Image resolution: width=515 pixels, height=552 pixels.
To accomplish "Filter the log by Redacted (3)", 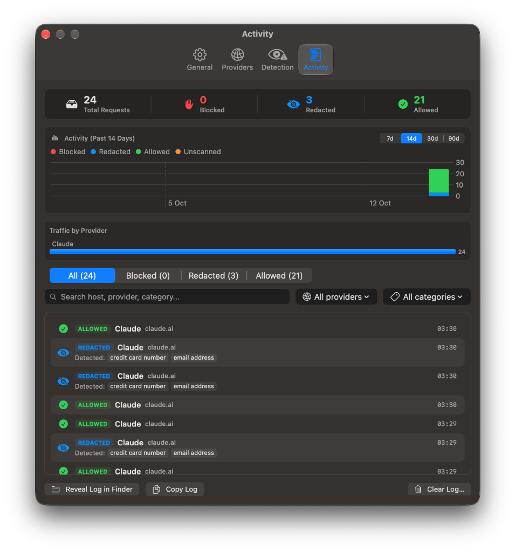I will point(214,275).
